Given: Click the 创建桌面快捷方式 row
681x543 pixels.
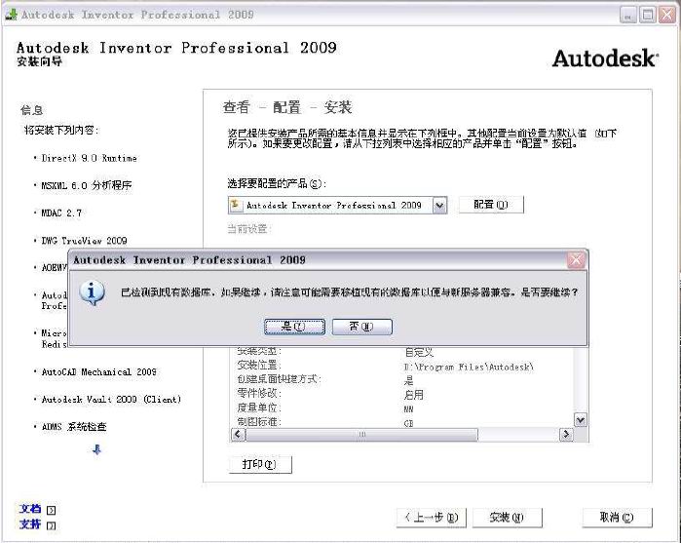Looking at the screenshot, I should [279, 379].
